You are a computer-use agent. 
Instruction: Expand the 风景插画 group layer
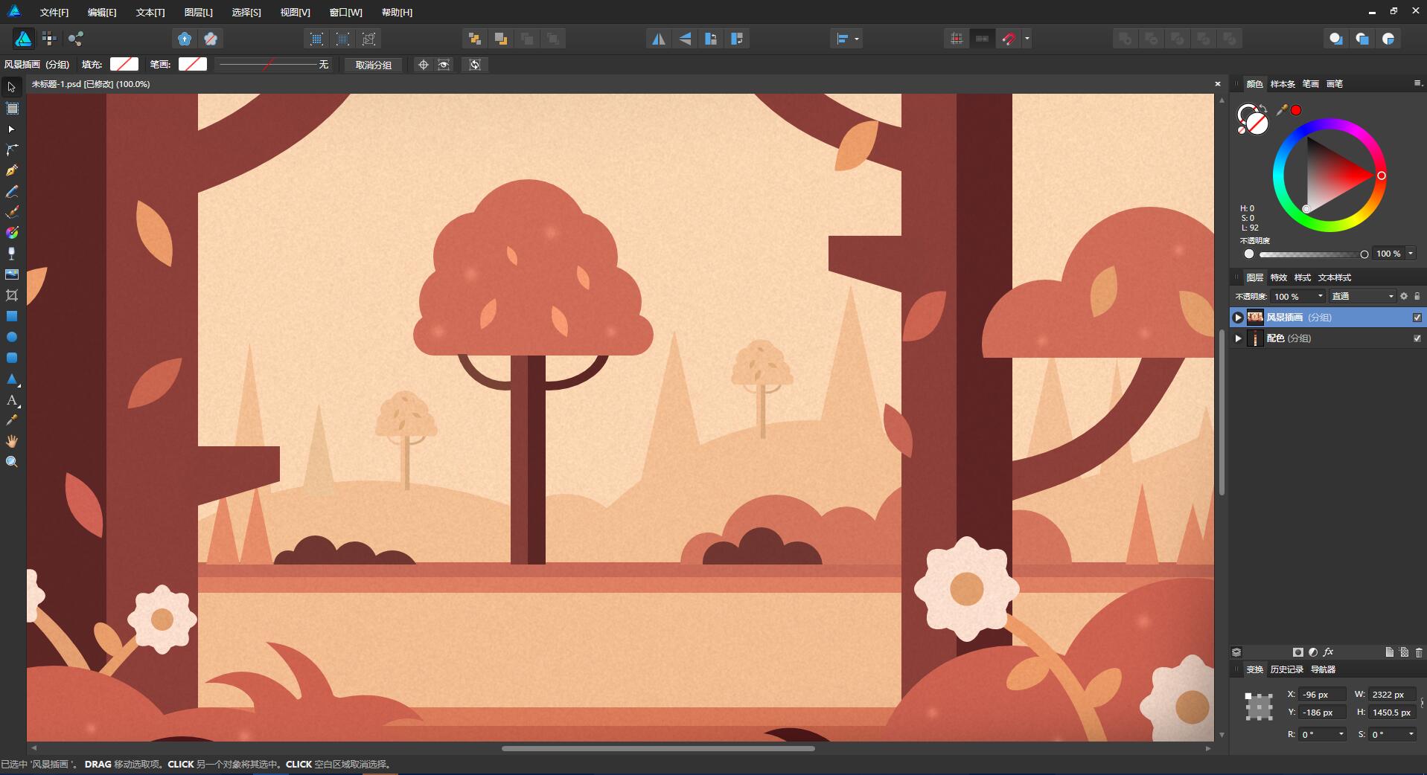[1238, 318]
